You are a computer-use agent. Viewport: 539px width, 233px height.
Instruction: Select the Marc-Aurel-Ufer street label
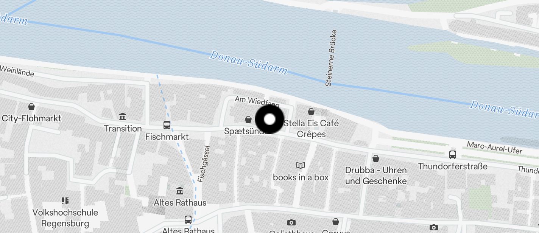click(x=494, y=148)
